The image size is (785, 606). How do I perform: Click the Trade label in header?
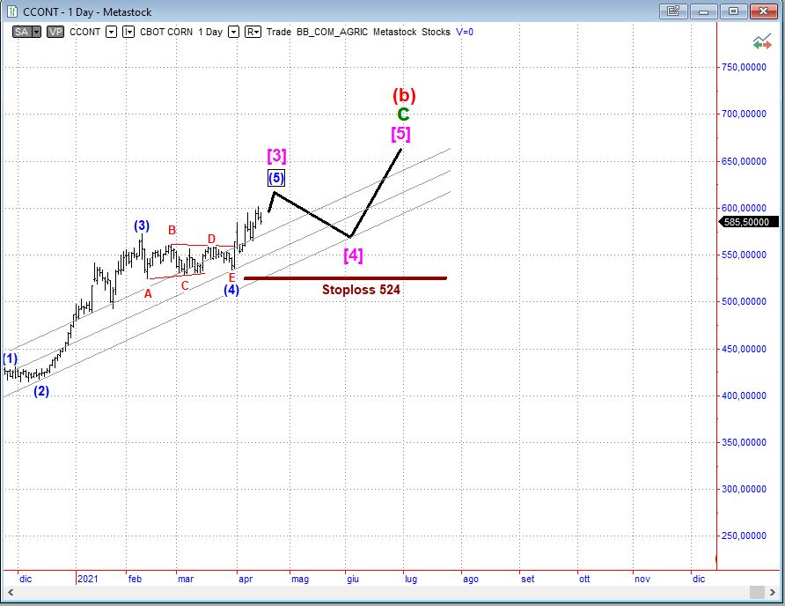coord(279,32)
